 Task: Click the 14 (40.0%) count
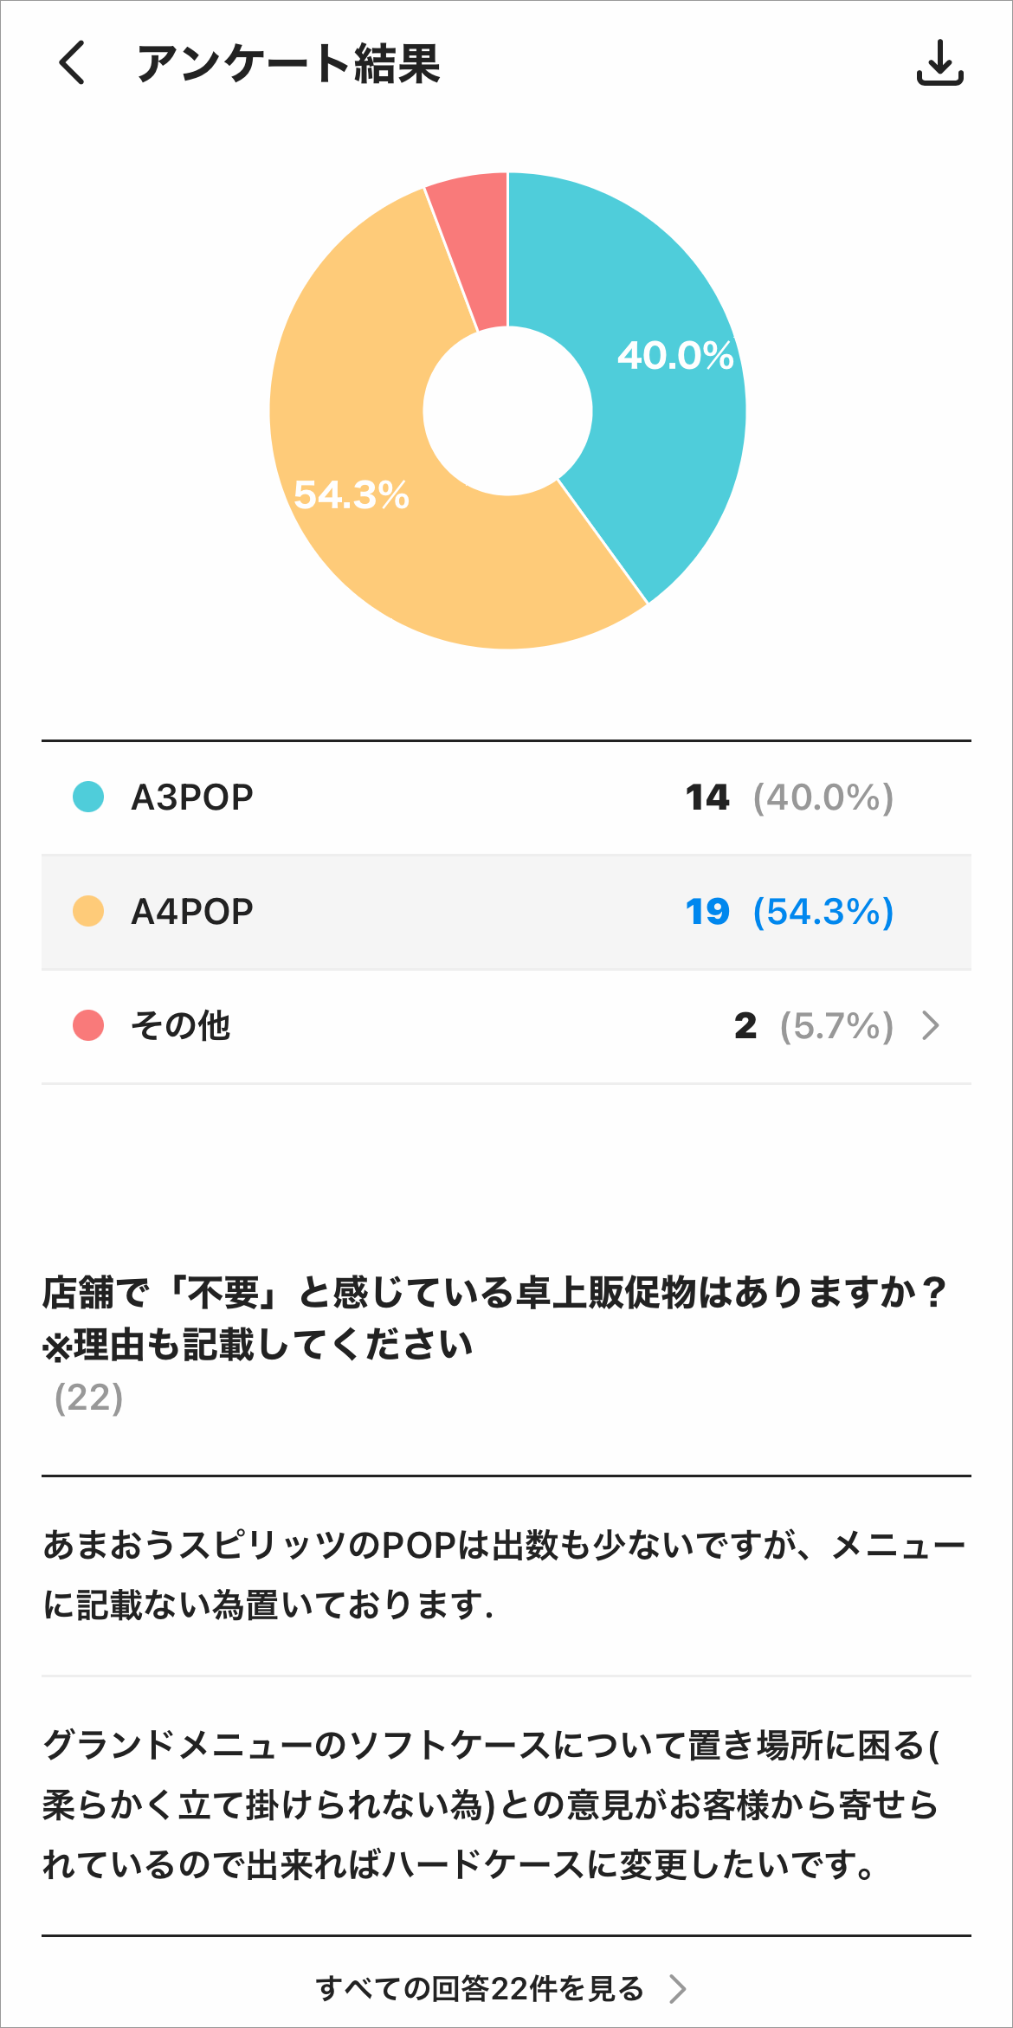[x=789, y=798]
